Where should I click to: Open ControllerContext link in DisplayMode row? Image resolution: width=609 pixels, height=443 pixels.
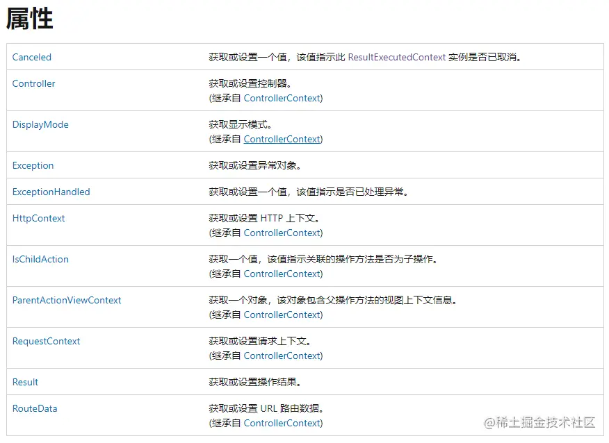coord(282,139)
